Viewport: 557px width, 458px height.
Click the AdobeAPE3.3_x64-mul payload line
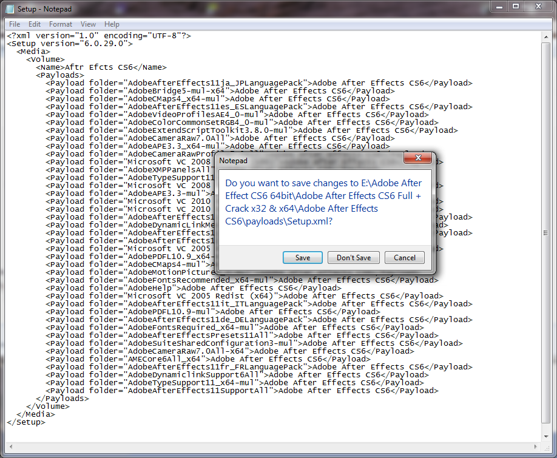pyautogui.click(x=218, y=146)
